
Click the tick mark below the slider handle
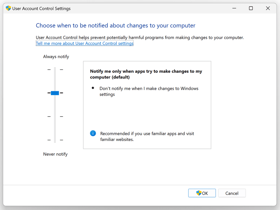tap(49, 116)
